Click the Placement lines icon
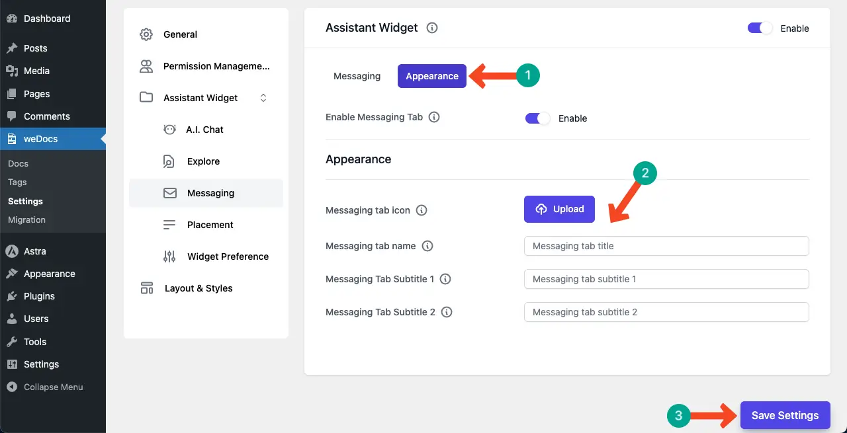Screen dimensions: 847x433 coord(169,225)
